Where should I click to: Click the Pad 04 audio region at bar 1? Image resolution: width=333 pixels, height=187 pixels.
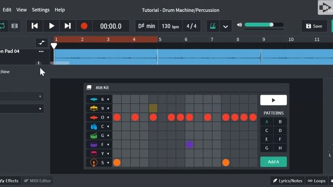[106, 57]
